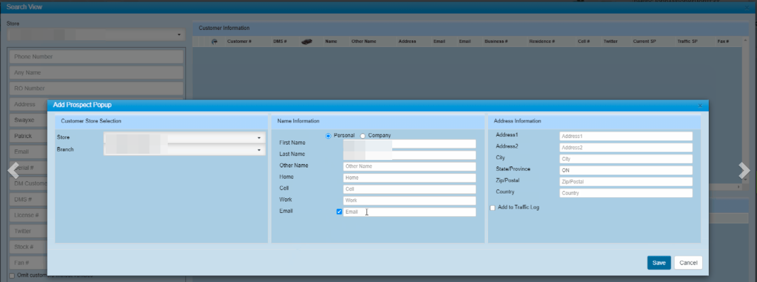The width and height of the screenshot is (757, 282).
Task: Click the Country input field
Action: coord(625,193)
